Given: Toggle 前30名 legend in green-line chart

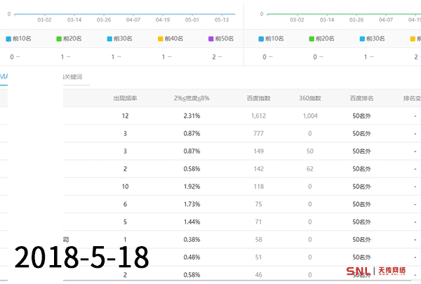Looking at the screenshot, I should click(372, 39).
